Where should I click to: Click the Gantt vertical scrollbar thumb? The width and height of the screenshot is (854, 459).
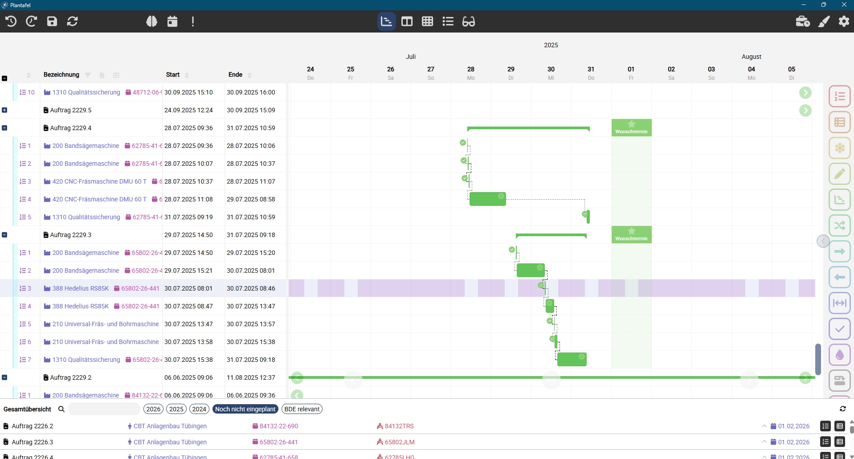pyautogui.click(x=818, y=359)
